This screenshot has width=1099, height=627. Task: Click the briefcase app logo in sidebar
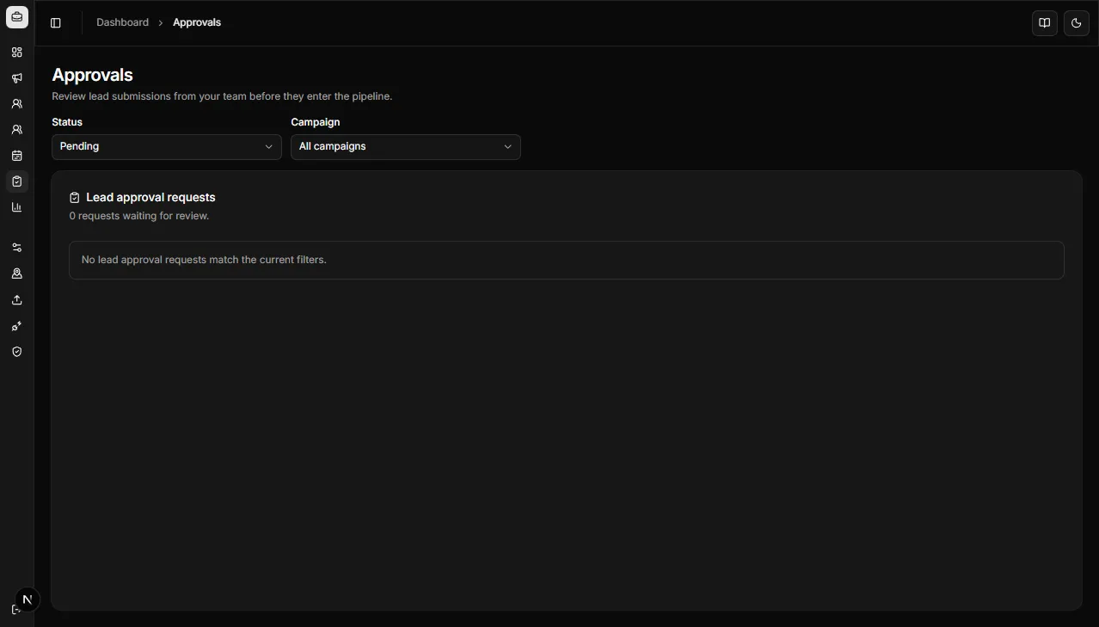(17, 17)
